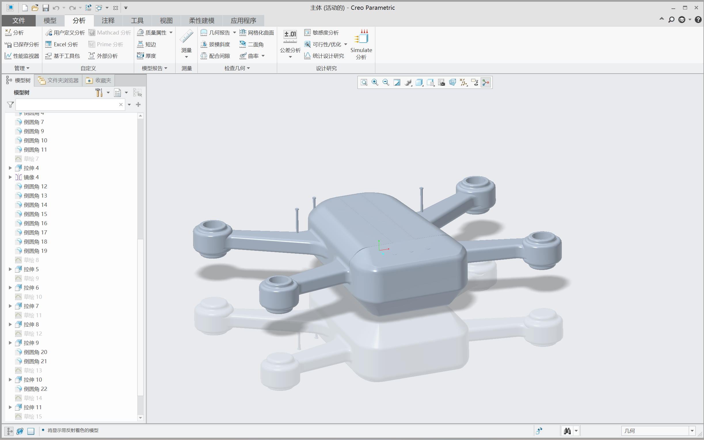
Task: Open the 几何 selection filter dropdown
Action: (692, 431)
